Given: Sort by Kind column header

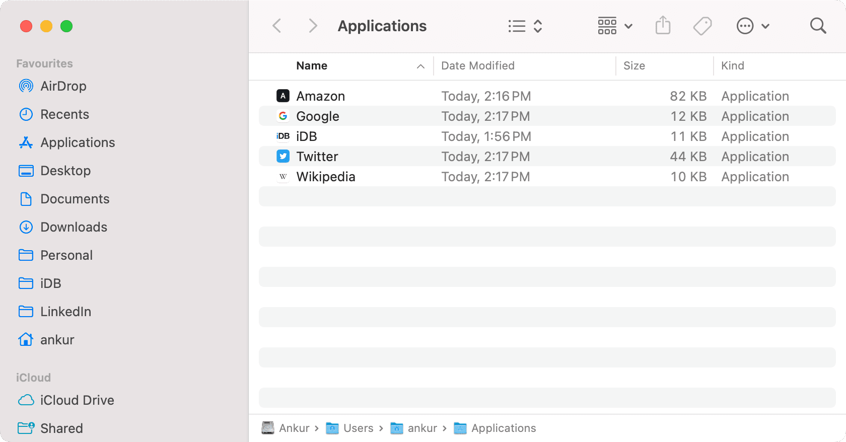Looking at the screenshot, I should 732,65.
